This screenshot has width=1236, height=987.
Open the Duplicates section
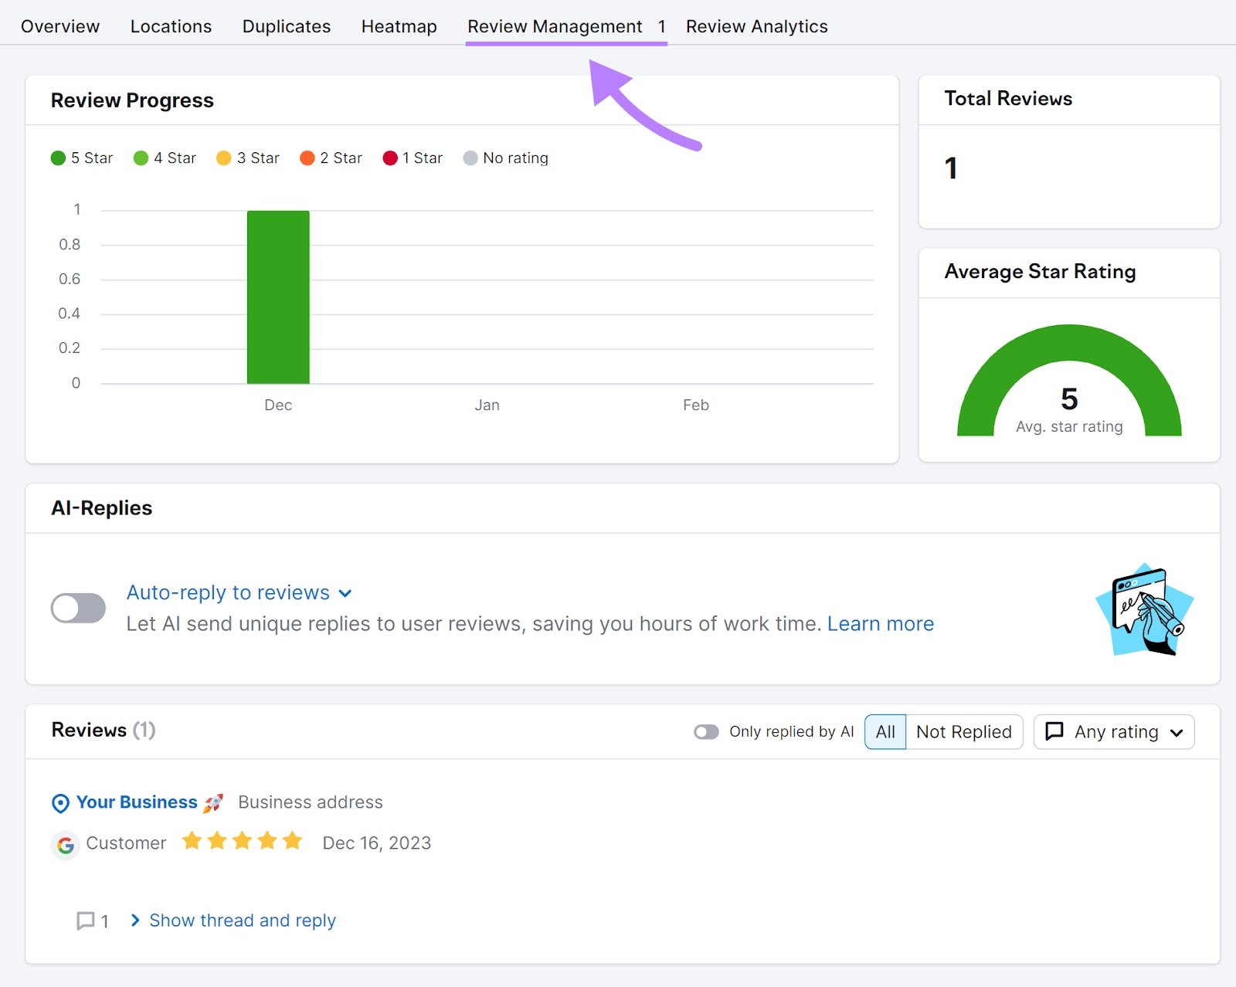(x=286, y=25)
